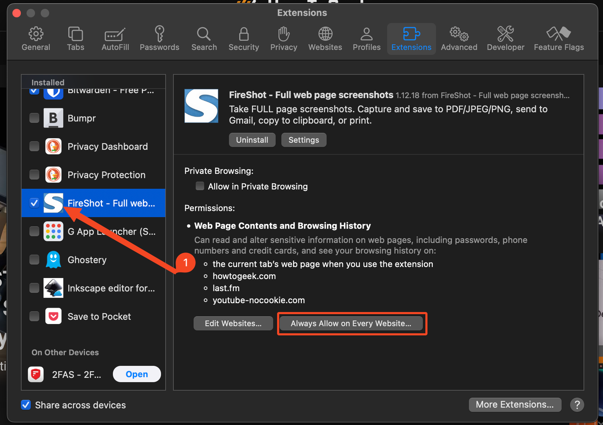Viewport: 603px width, 425px height.
Task: Uncheck Share across devices
Action: pos(26,405)
